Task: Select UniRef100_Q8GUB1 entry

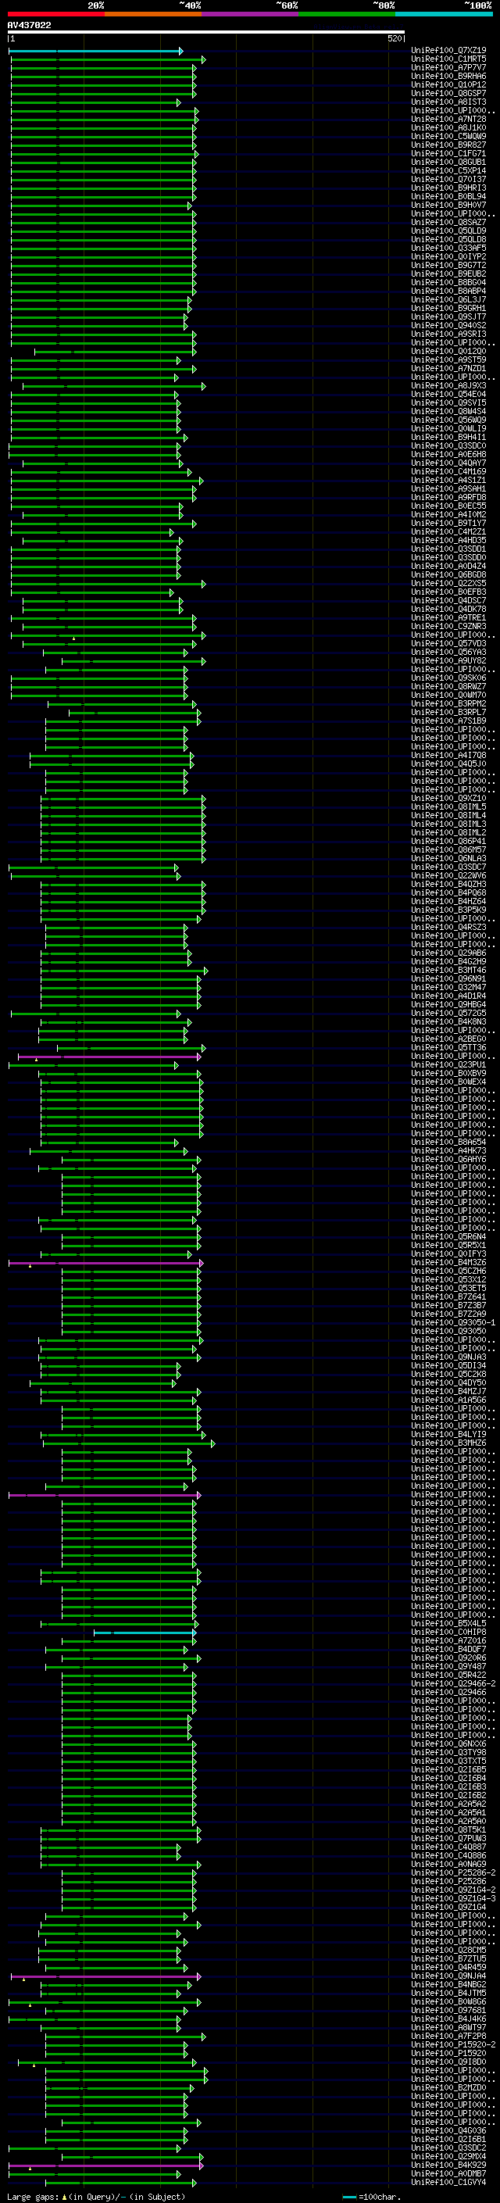Action: [x=448, y=162]
